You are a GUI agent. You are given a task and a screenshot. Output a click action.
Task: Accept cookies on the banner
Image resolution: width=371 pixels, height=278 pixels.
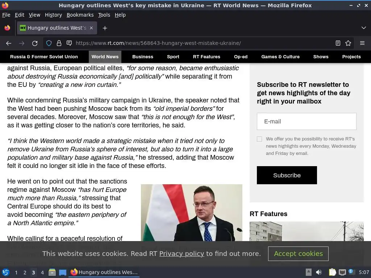(x=298, y=254)
